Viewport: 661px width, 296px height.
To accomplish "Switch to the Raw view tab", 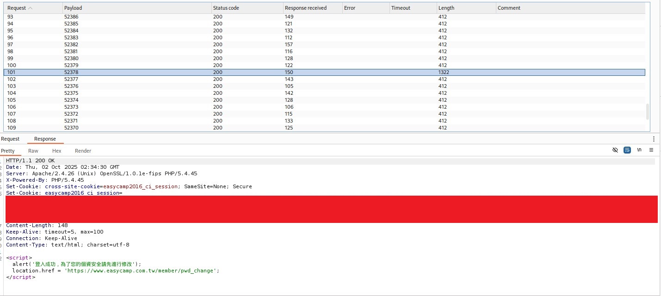I will (33, 151).
